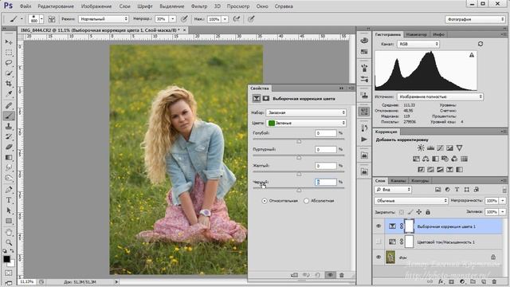Viewport: 510px width, 287px height.
Task: Open the Цвета colors dropdown
Action: [x=306, y=123]
